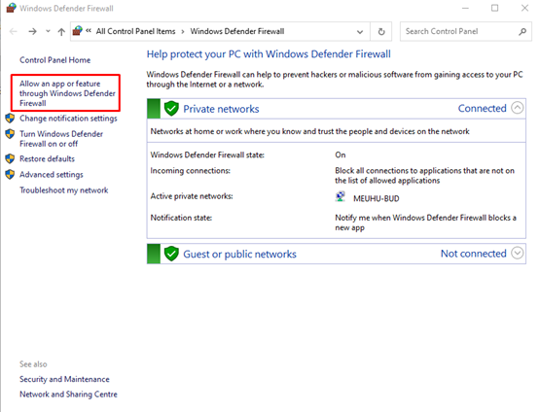Click Change notification settings link
Viewport: 540px width, 412px height.
pos(68,119)
